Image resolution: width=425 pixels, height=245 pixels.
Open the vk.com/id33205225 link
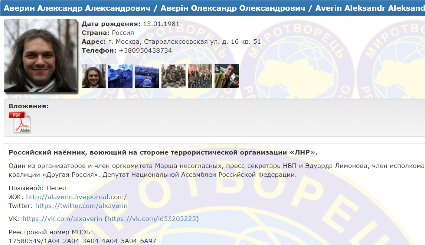point(151,219)
